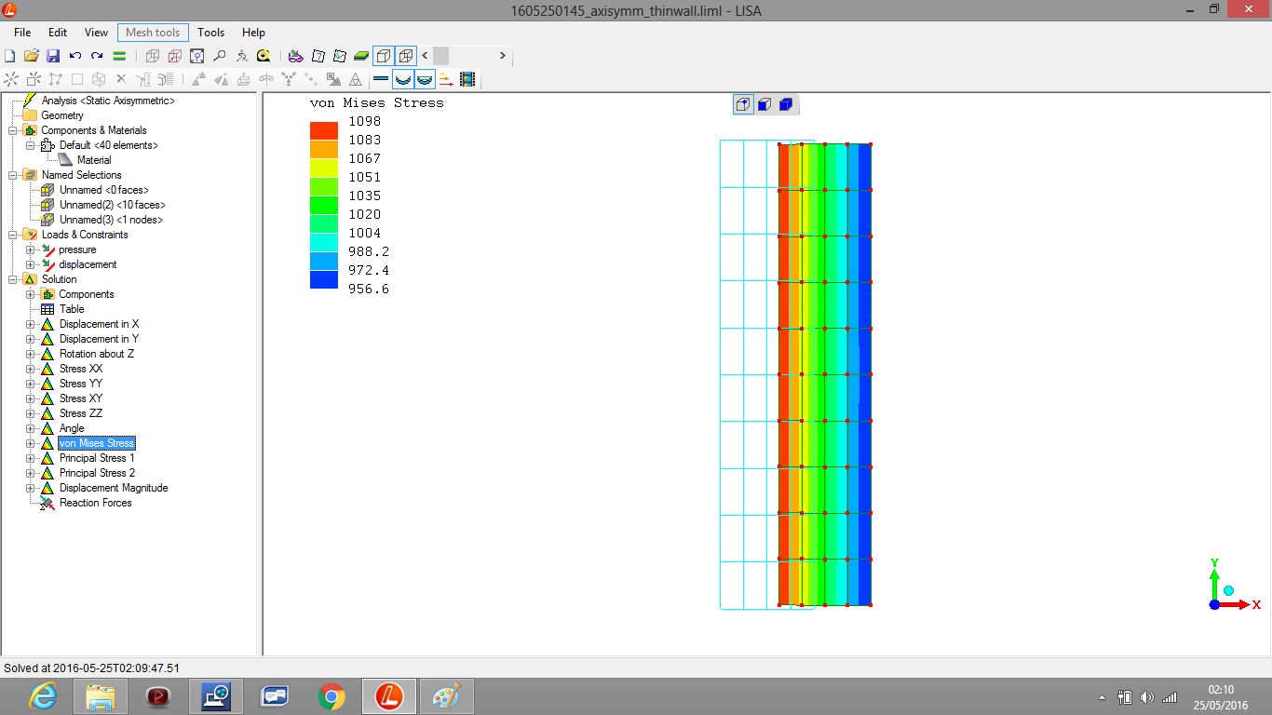1272x715 pixels.
Task: Select the Select faces cube icon
Action: [764, 104]
